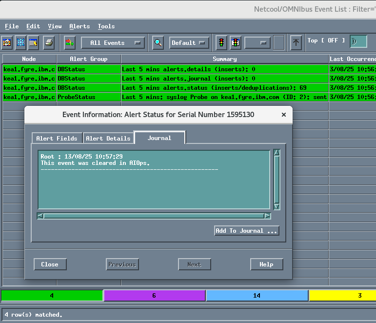
Task: Click the Summary column header
Action: click(225, 59)
